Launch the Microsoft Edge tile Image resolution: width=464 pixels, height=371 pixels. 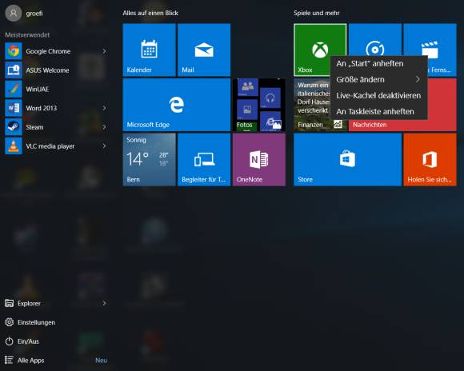(177, 105)
